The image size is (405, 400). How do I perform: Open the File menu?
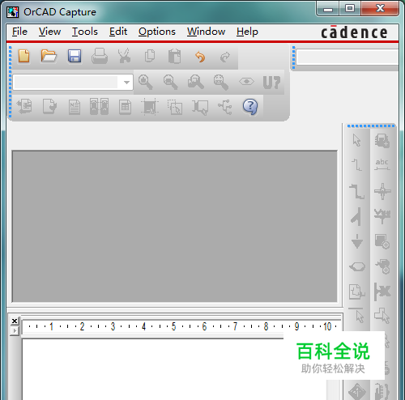coord(19,32)
